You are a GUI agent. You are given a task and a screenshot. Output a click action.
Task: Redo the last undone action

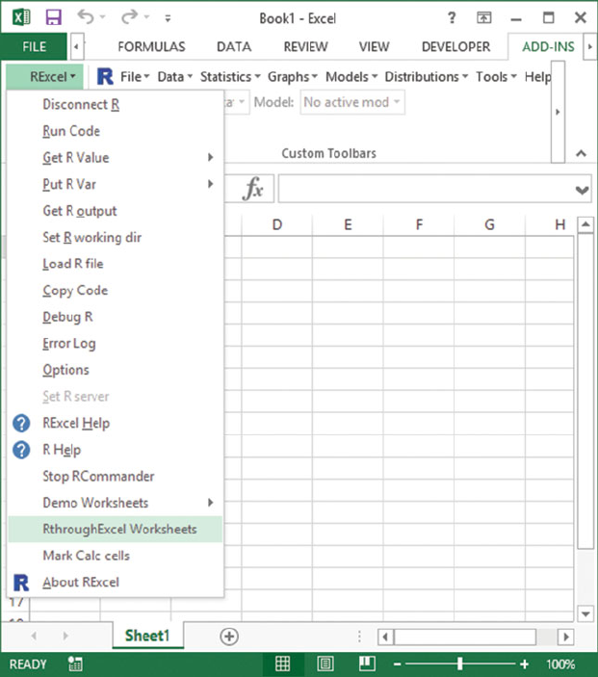(x=130, y=17)
